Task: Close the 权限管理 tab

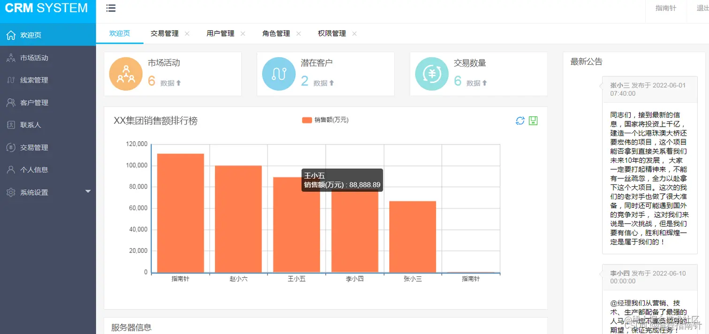Action: coord(354,34)
